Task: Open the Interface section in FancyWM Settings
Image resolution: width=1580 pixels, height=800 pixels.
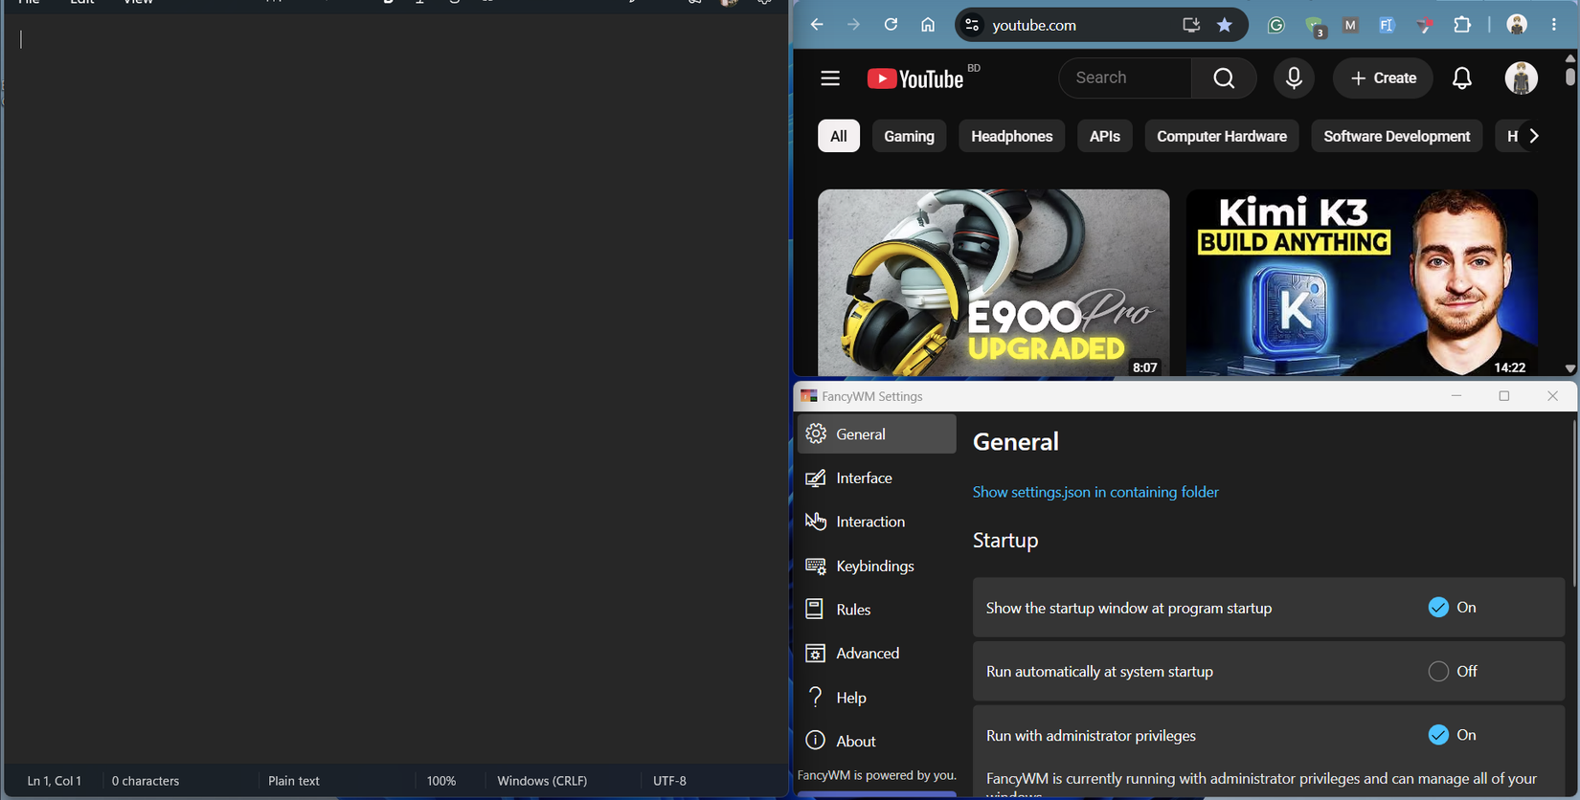Action: tap(877, 478)
